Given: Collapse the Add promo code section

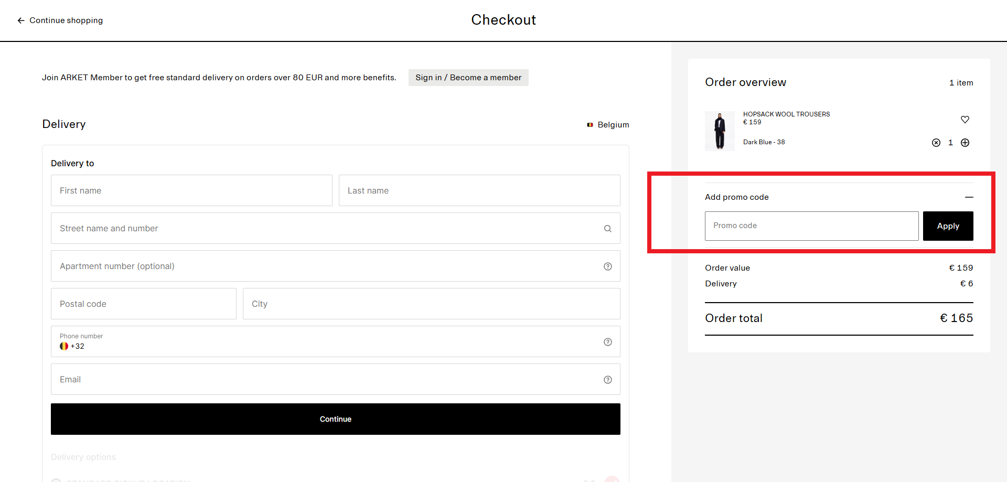Looking at the screenshot, I should point(969,197).
